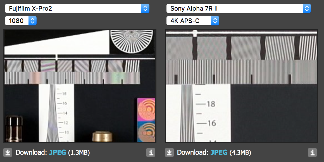Click the blue arrows of the Sony camera selector

coord(307,8)
